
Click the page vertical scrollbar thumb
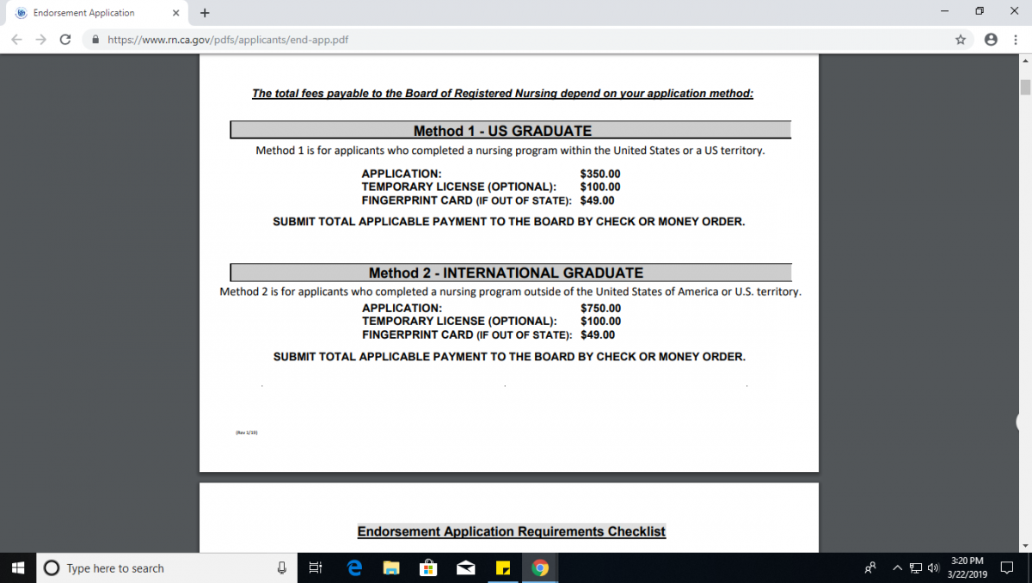point(1024,87)
